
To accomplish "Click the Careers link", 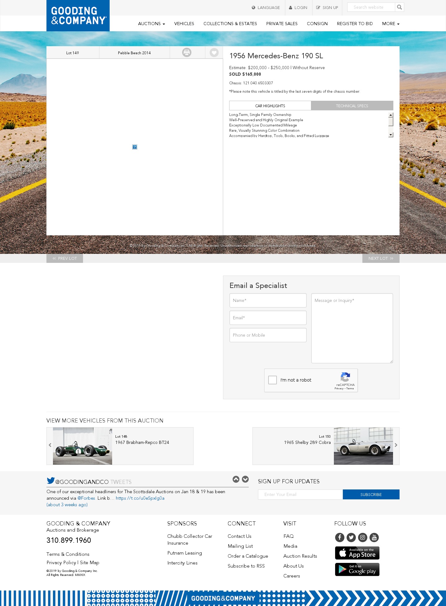I will tap(292, 576).
